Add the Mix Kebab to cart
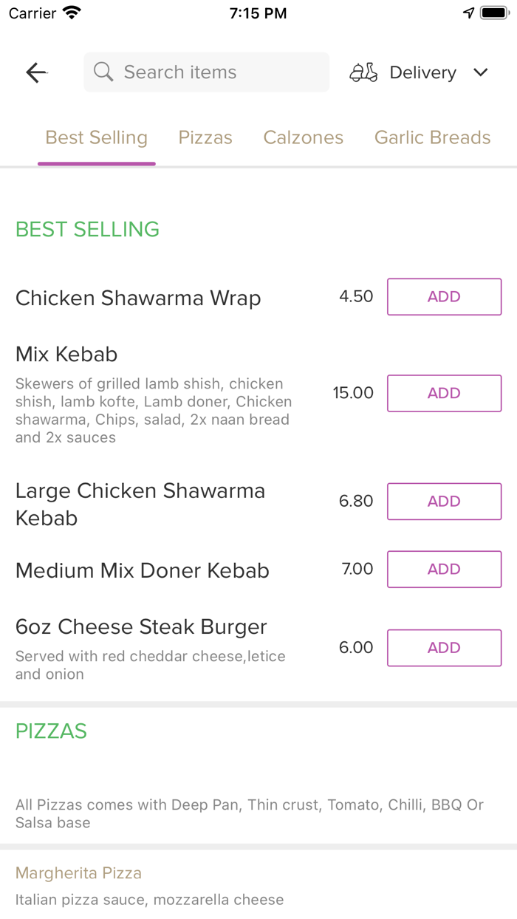 click(444, 393)
